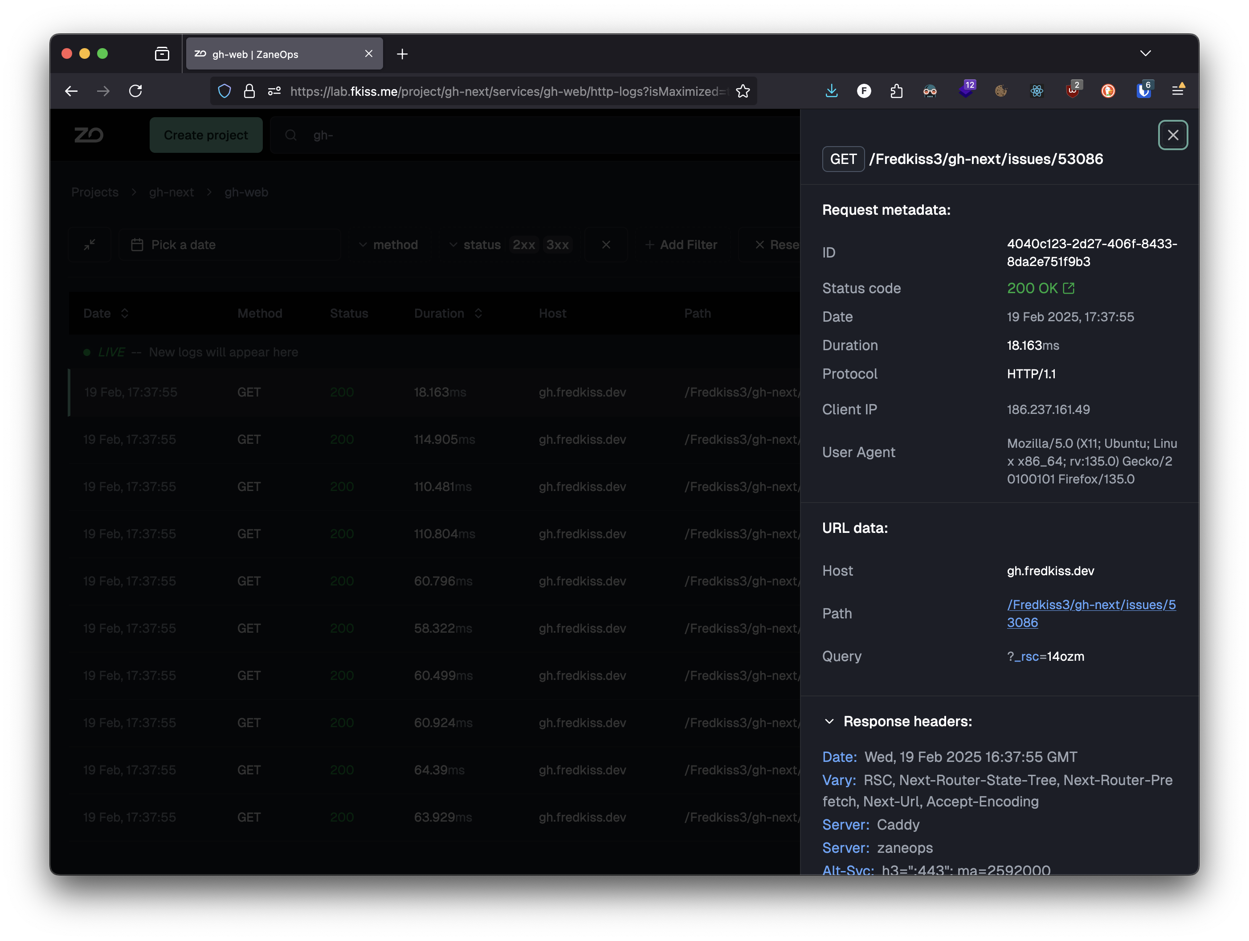
Task: Open the gh-next breadcrumb
Action: click(171, 192)
